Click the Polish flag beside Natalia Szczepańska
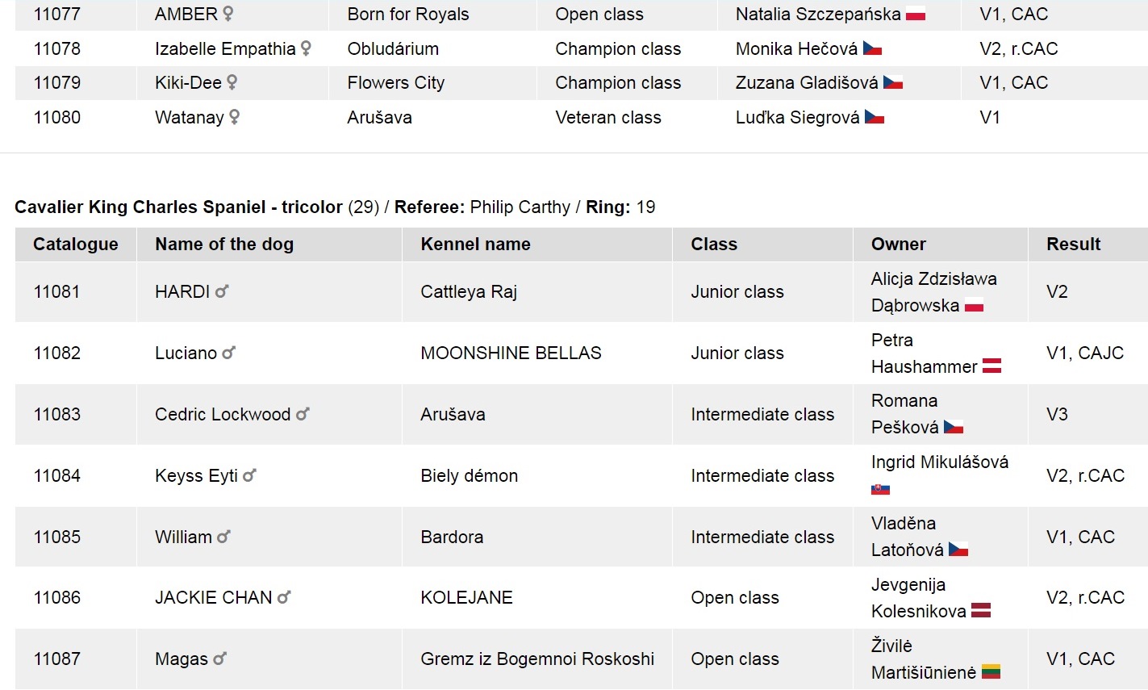 point(915,15)
